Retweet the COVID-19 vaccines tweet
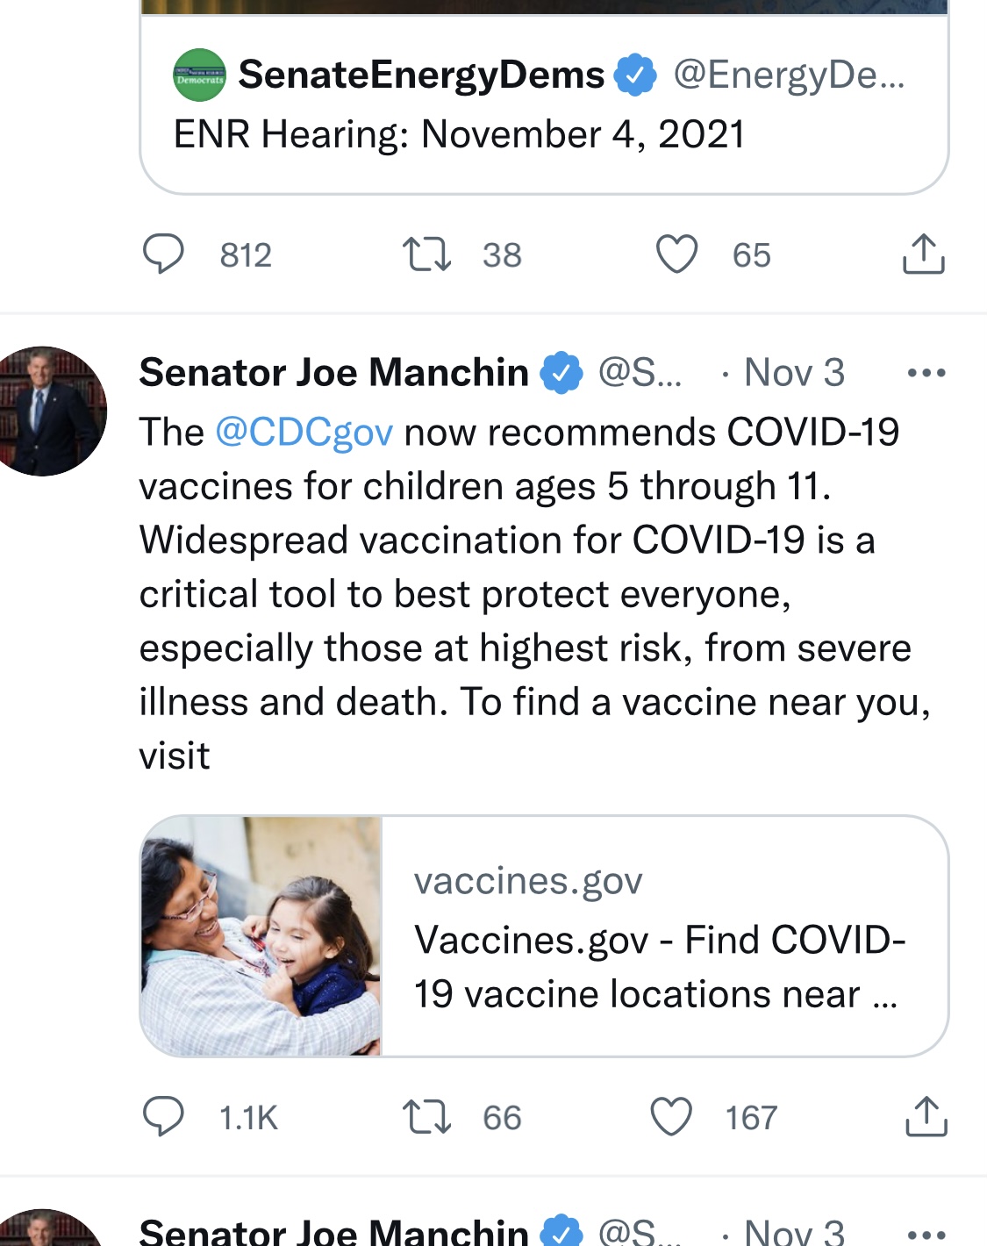Image resolution: width=987 pixels, height=1246 pixels. click(x=426, y=1117)
